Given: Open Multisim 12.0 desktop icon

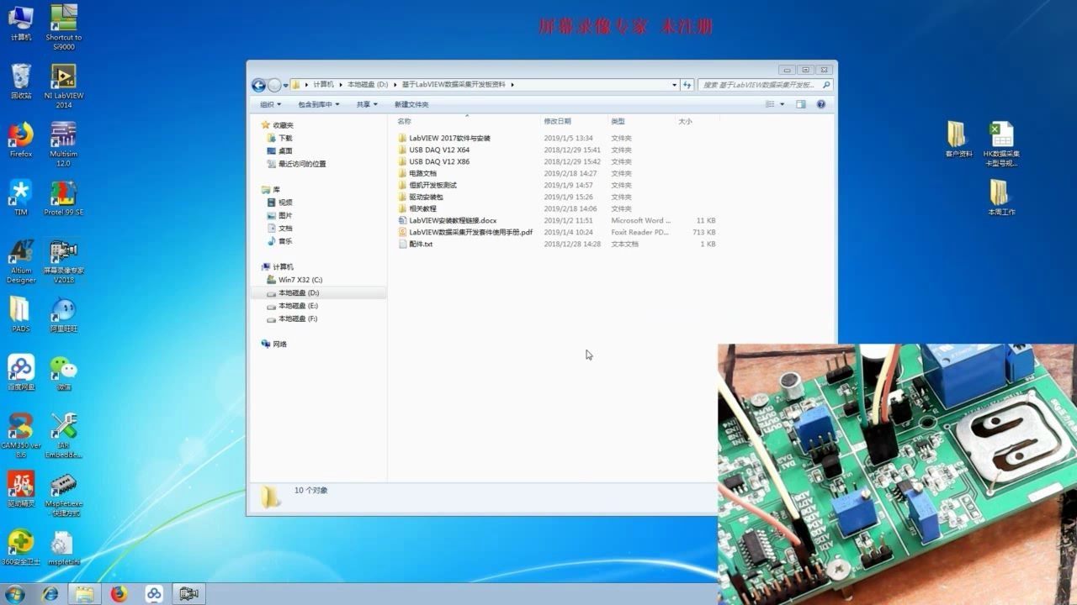Looking at the screenshot, I should tap(64, 144).
